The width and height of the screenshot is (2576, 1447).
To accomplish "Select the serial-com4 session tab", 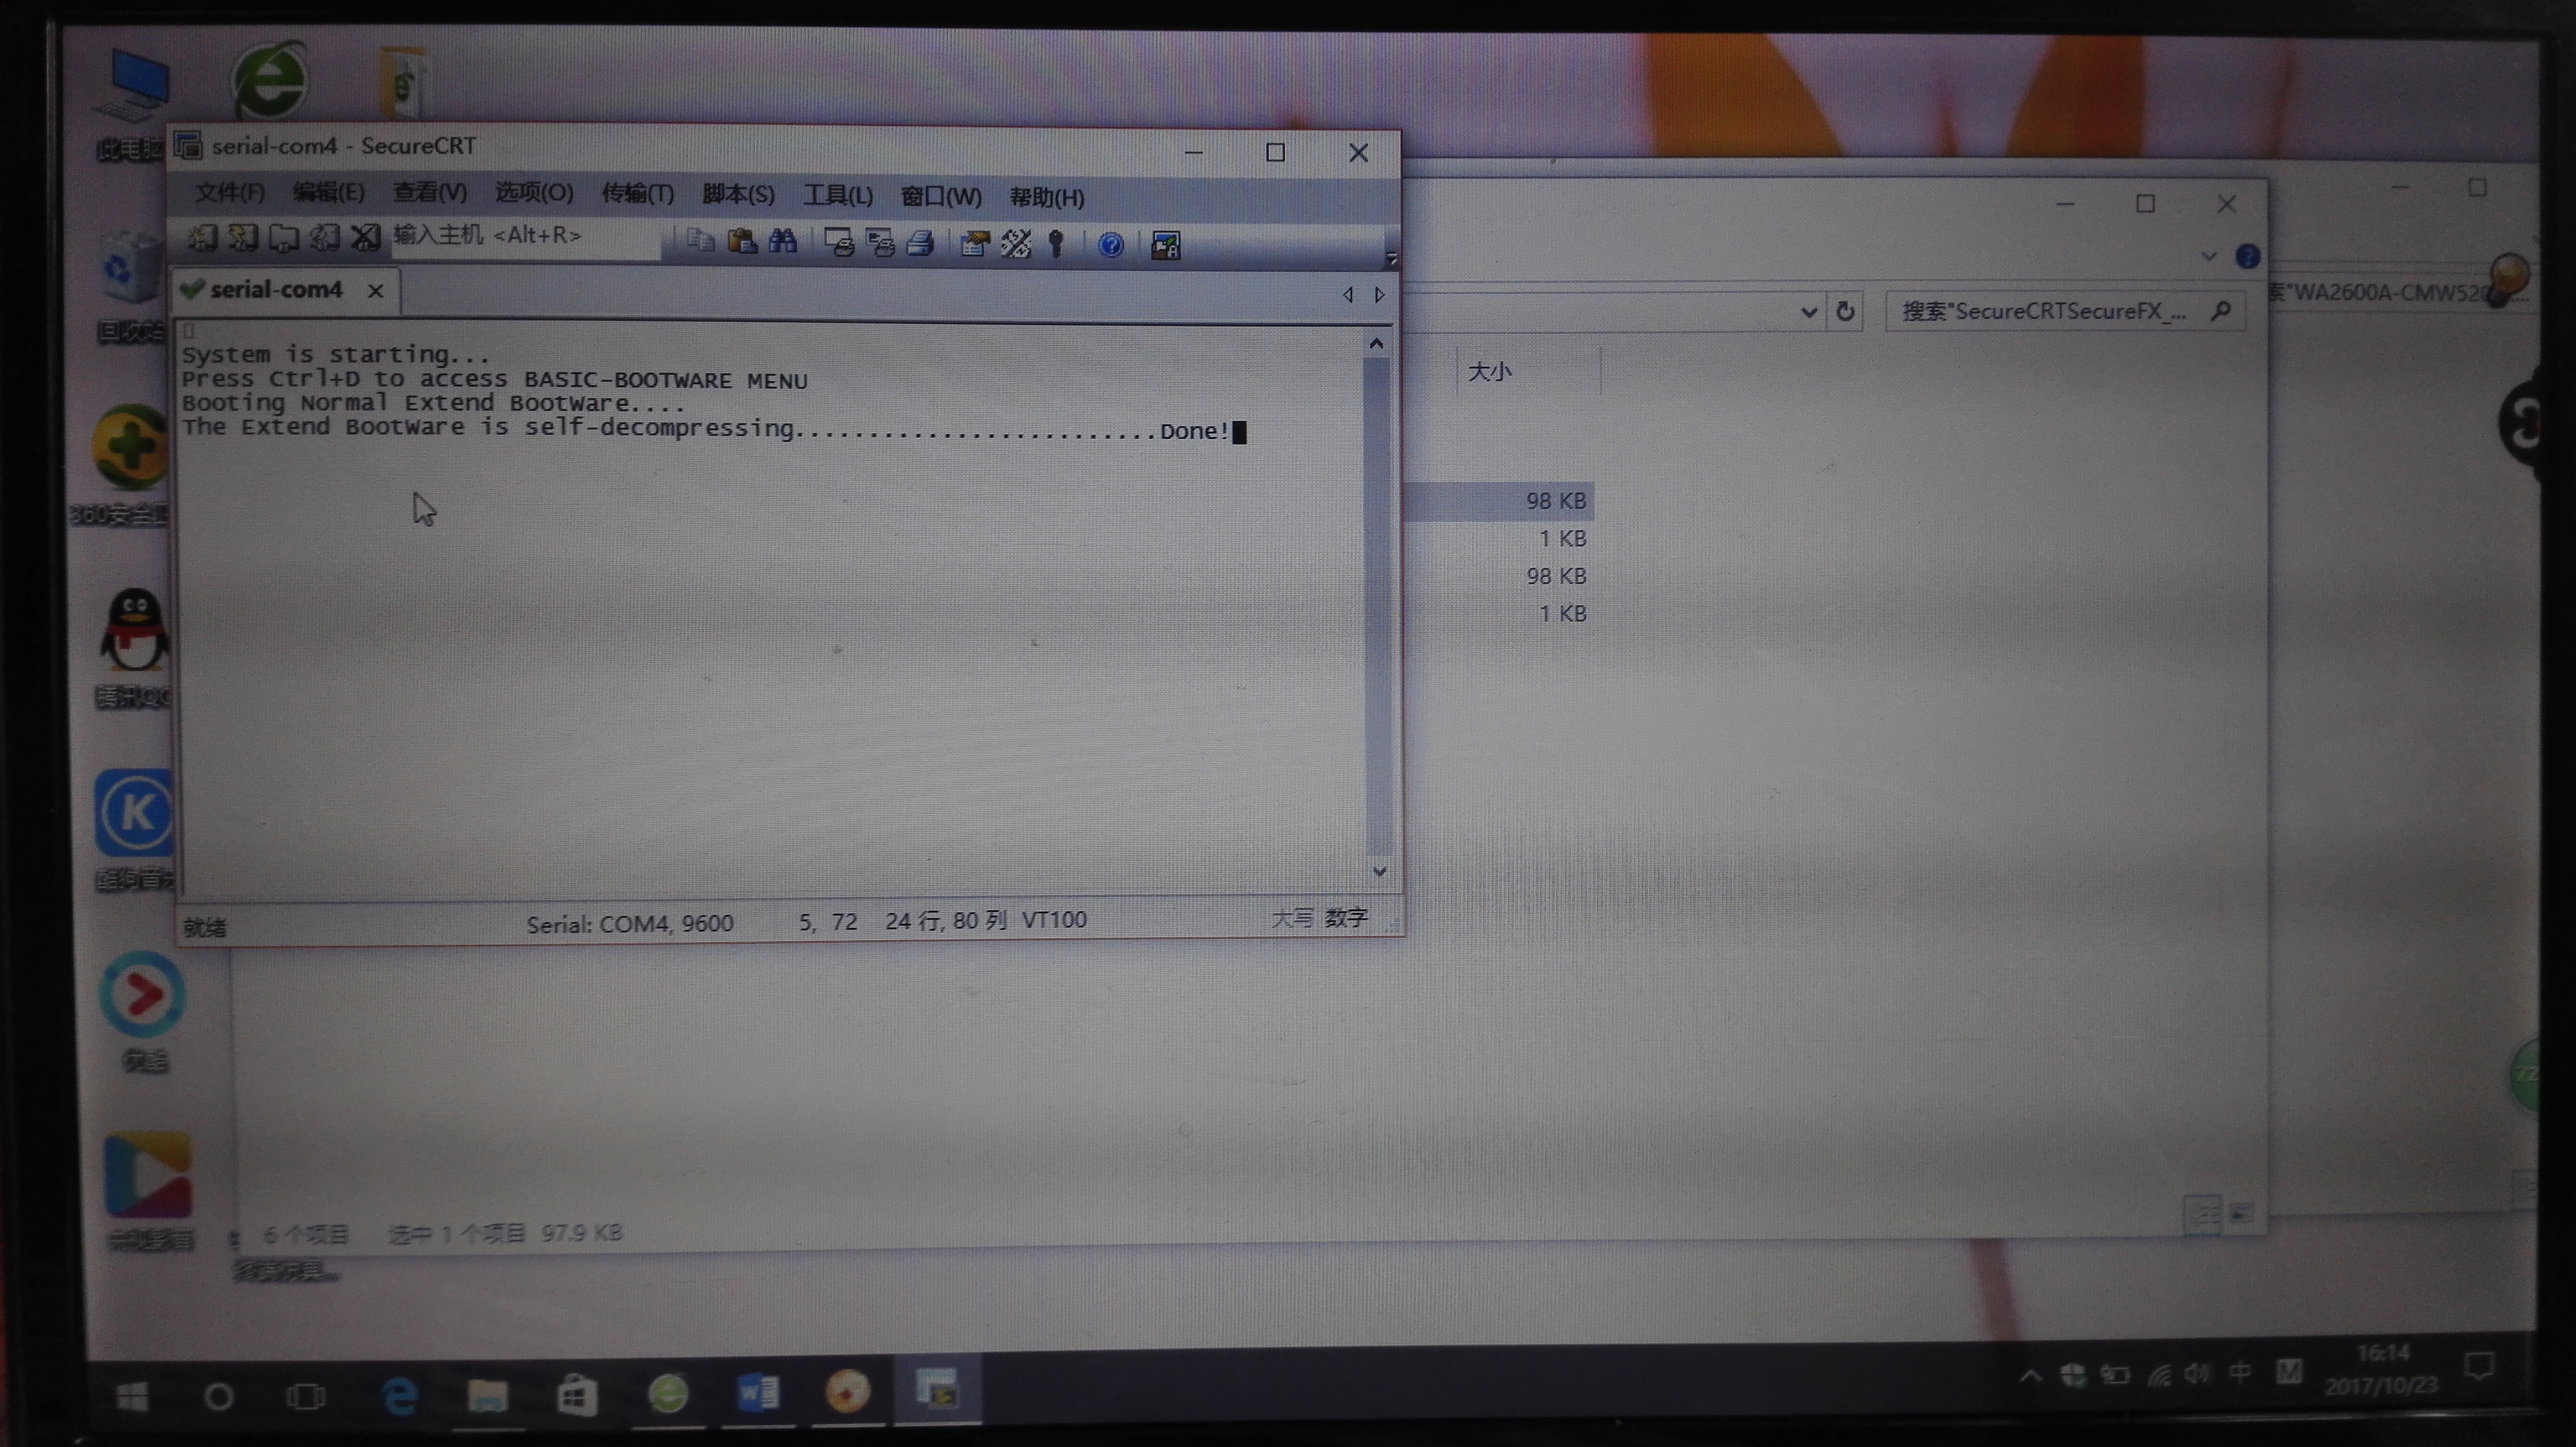I will tap(275, 290).
